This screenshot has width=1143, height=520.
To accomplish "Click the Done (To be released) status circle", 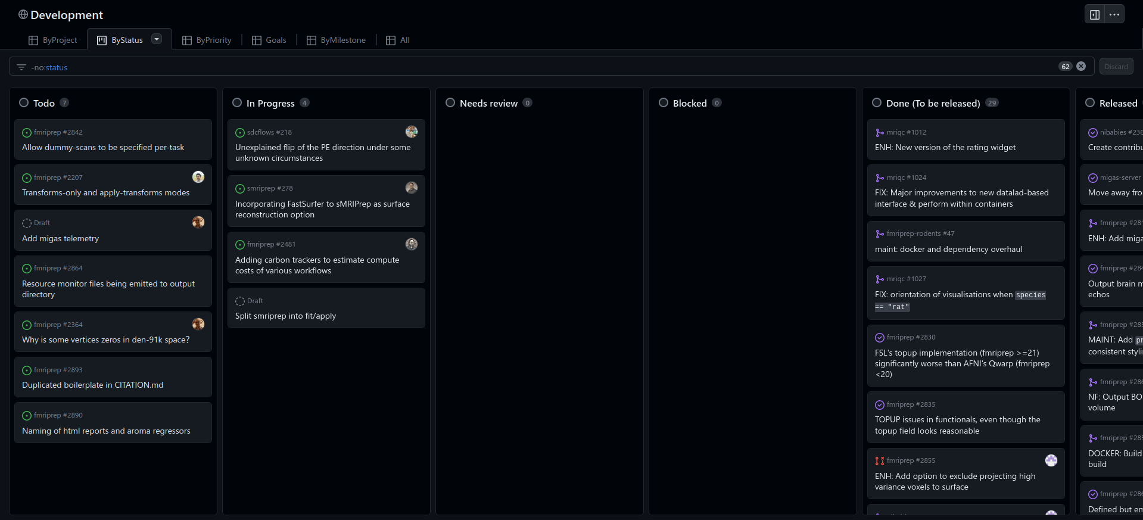I will 877,102.
